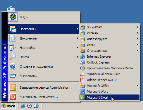Launch Internet Explorer from Quick Launch bar
Image resolution: width=143 pixels, height=110 pixels.
23,106
